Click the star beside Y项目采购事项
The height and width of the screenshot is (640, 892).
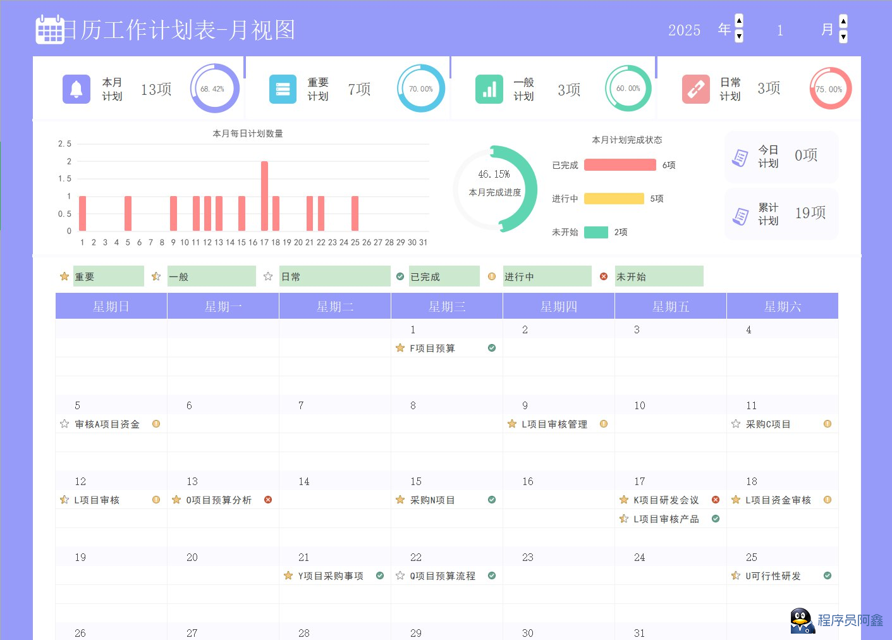point(288,575)
